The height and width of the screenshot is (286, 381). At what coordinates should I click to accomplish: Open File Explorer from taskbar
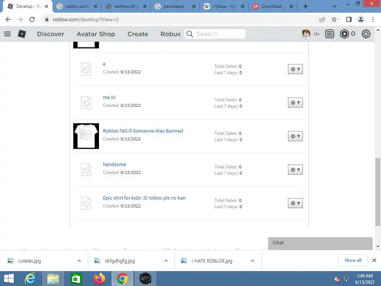click(x=53, y=279)
